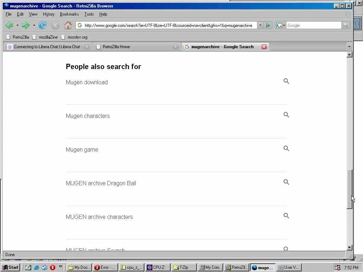Click the Done status bar text

(10, 254)
